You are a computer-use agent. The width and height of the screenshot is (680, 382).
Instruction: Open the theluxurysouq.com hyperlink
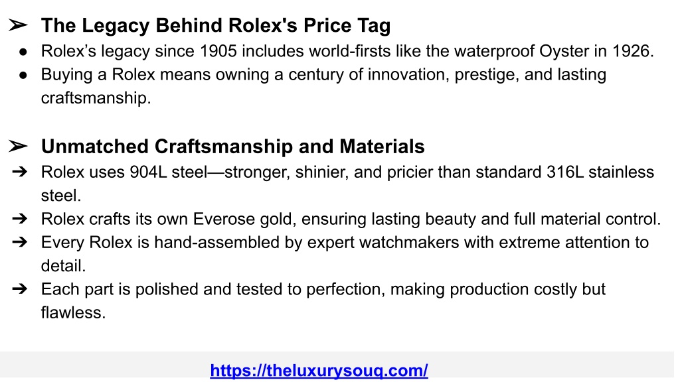pyautogui.click(x=319, y=371)
